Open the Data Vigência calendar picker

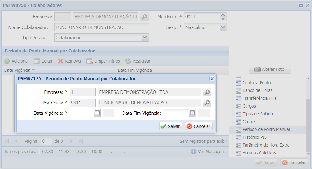97,113
